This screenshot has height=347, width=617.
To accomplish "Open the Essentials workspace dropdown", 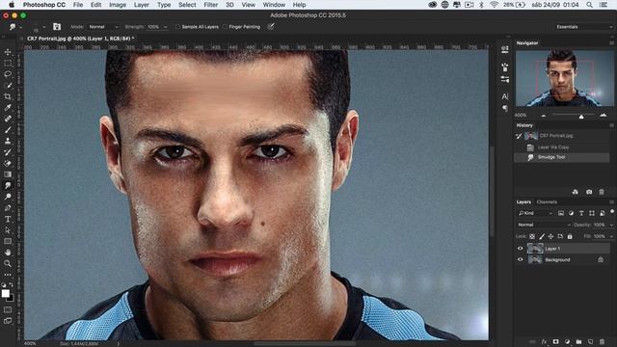I will [x=584, y=27].
